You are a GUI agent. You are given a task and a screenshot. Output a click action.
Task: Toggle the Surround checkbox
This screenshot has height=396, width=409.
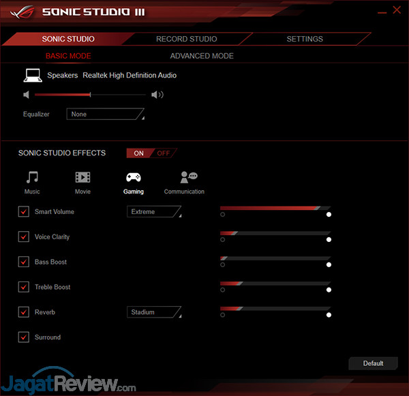(24, 337)
